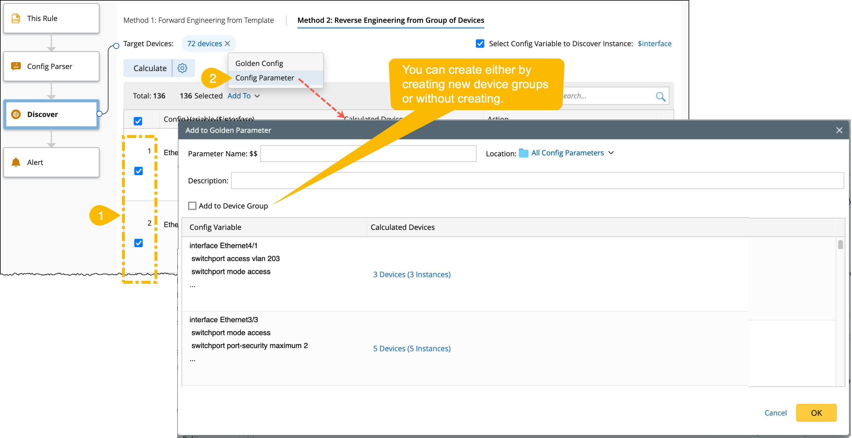Click the search magnifier icon
852x438 pixels.
pos(660,96)
